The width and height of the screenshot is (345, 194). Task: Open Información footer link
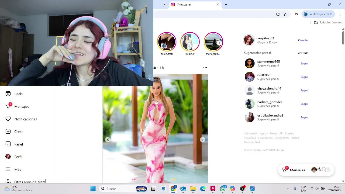[251, 133]
